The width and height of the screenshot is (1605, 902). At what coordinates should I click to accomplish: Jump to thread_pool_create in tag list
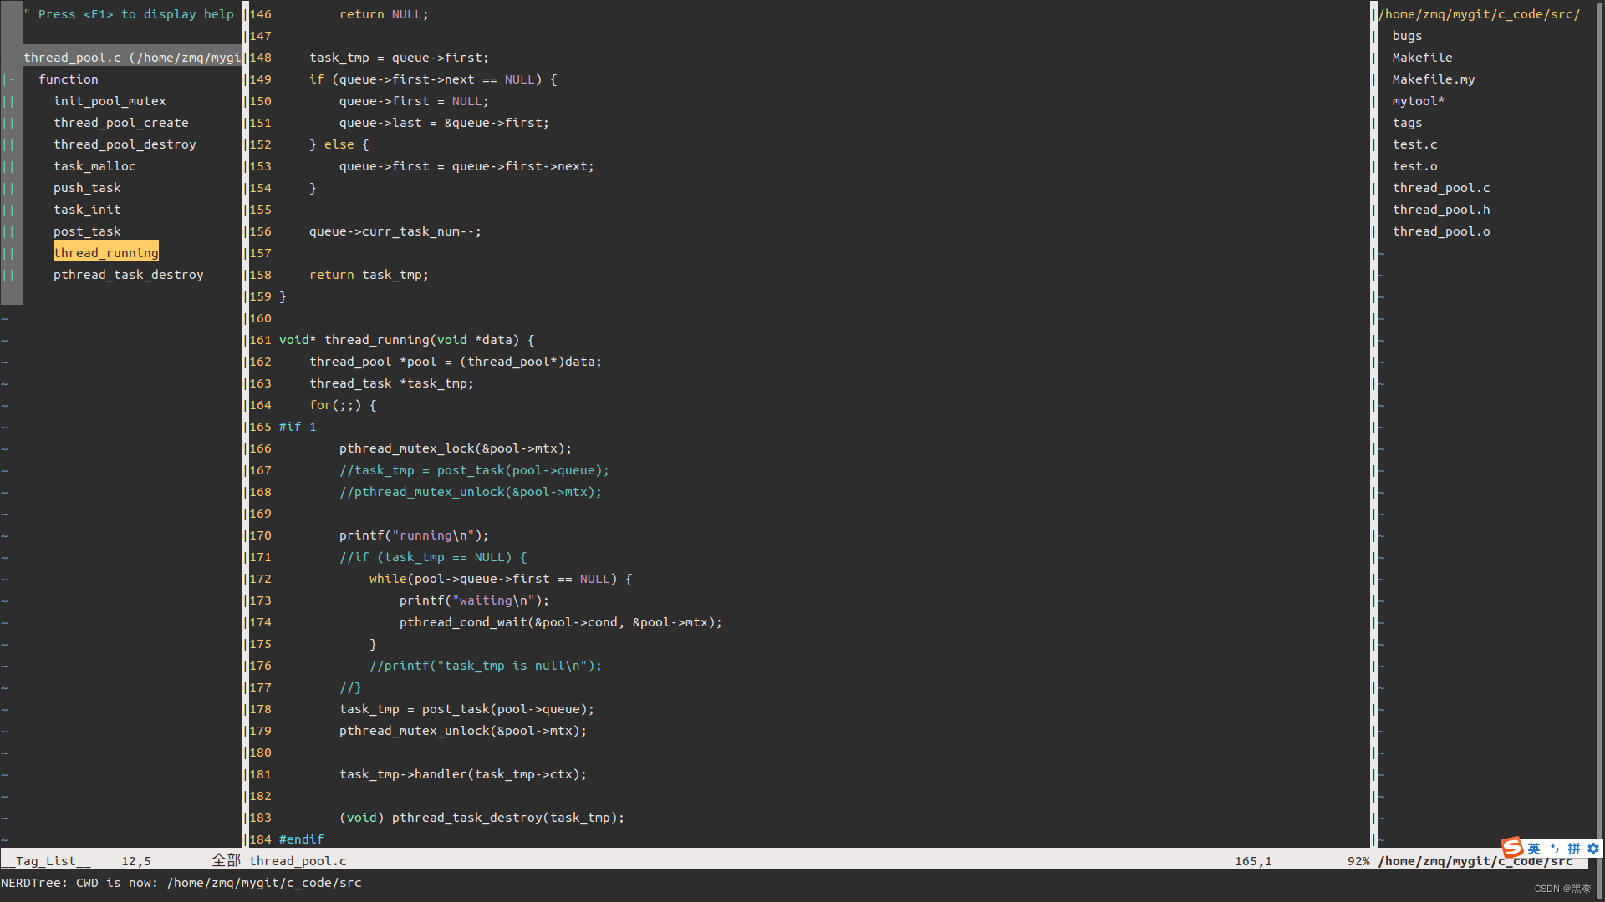coord(120,123)
